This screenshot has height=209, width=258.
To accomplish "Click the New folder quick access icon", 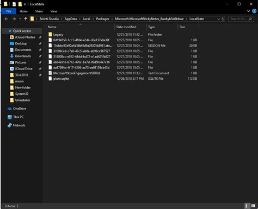I will coord(20,4).
